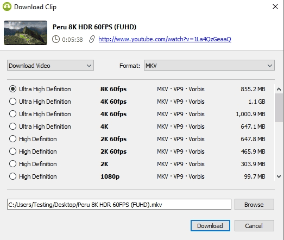Select the 2K 303.9 MB option
This screenshot has width=284, height=240.
tap(12, 164)
